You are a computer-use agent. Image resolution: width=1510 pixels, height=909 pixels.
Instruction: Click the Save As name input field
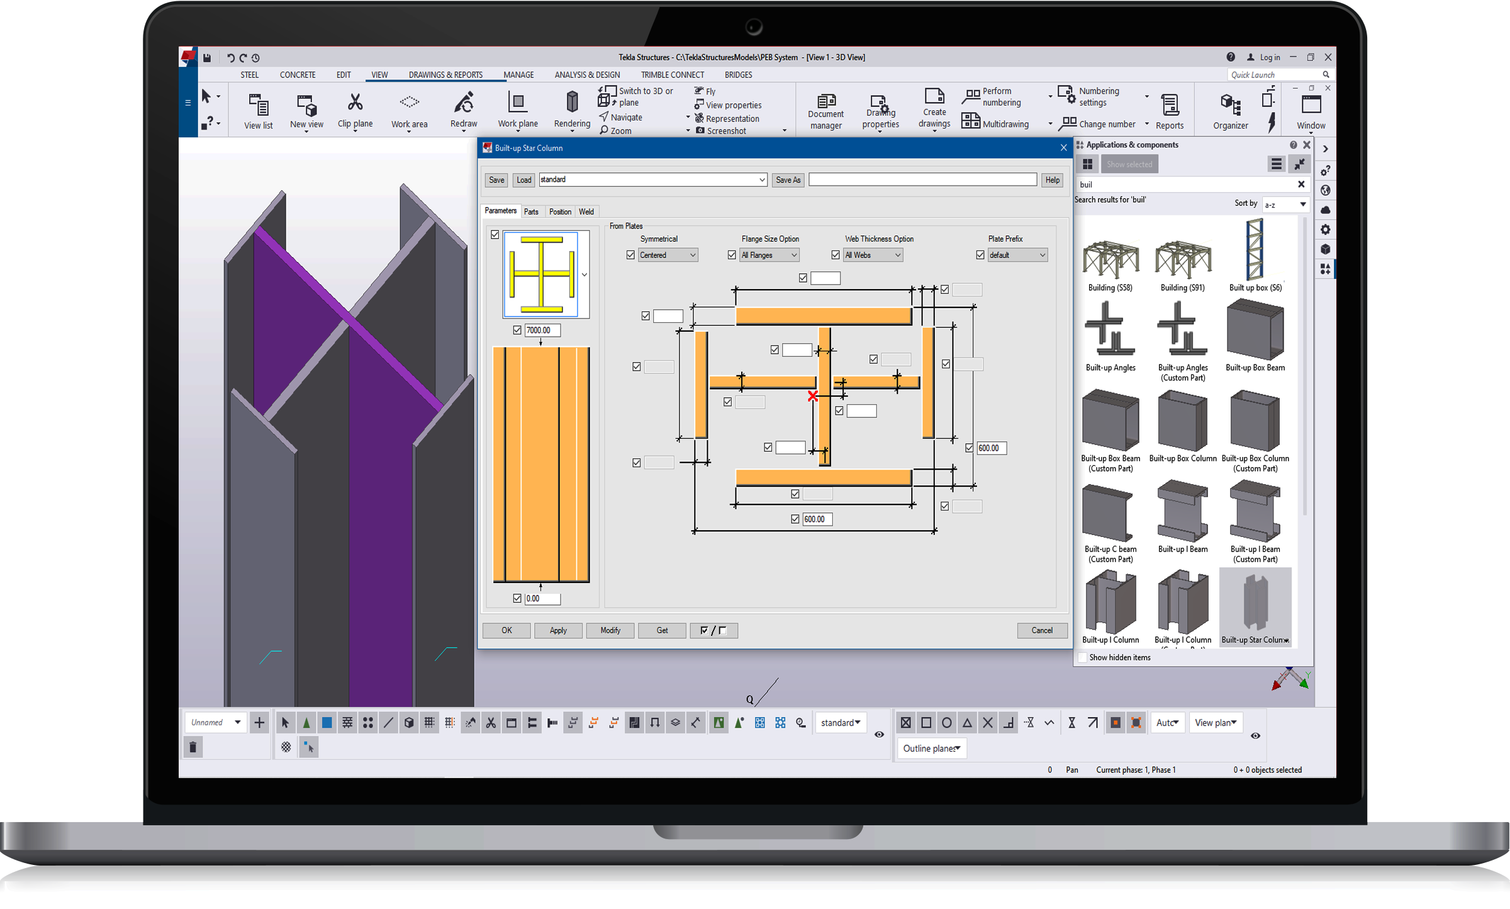pos(922,180)
